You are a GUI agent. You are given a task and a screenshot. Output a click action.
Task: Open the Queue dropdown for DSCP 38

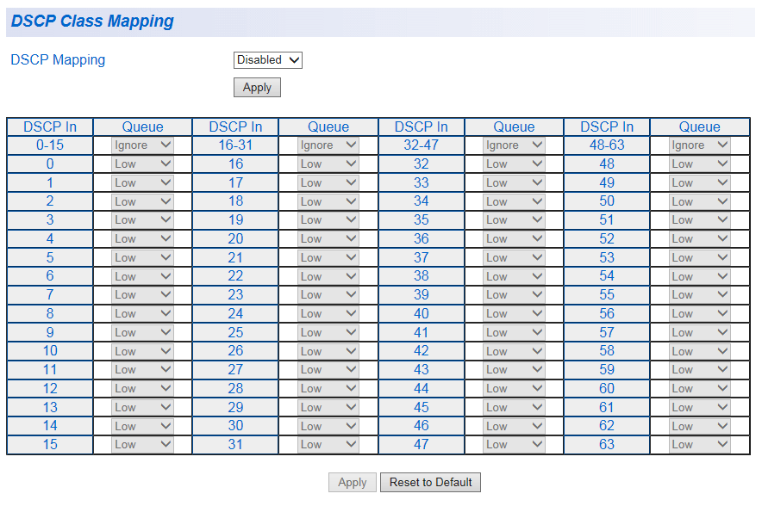tap(514, 276)
